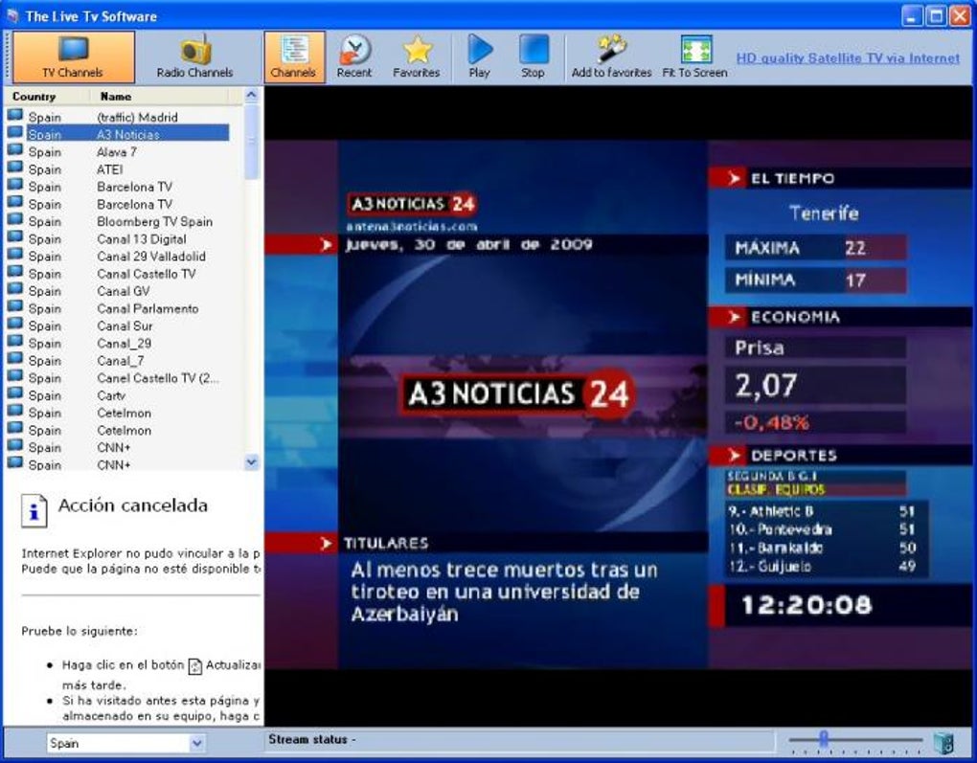Click the info icon beside Acción cancelada
977x763 pixels.
pos(34,511)
